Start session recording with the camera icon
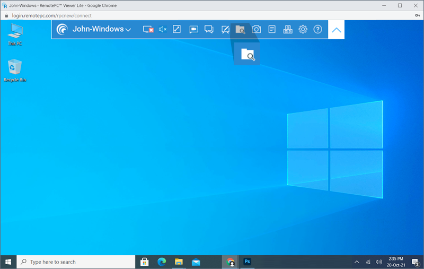This screenshot has height=269, width=424. pyautogui.click(x=193, y=29)
